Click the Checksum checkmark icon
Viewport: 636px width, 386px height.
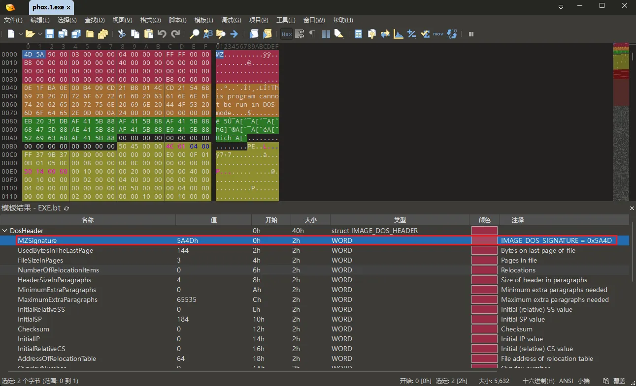pos(425,34)
